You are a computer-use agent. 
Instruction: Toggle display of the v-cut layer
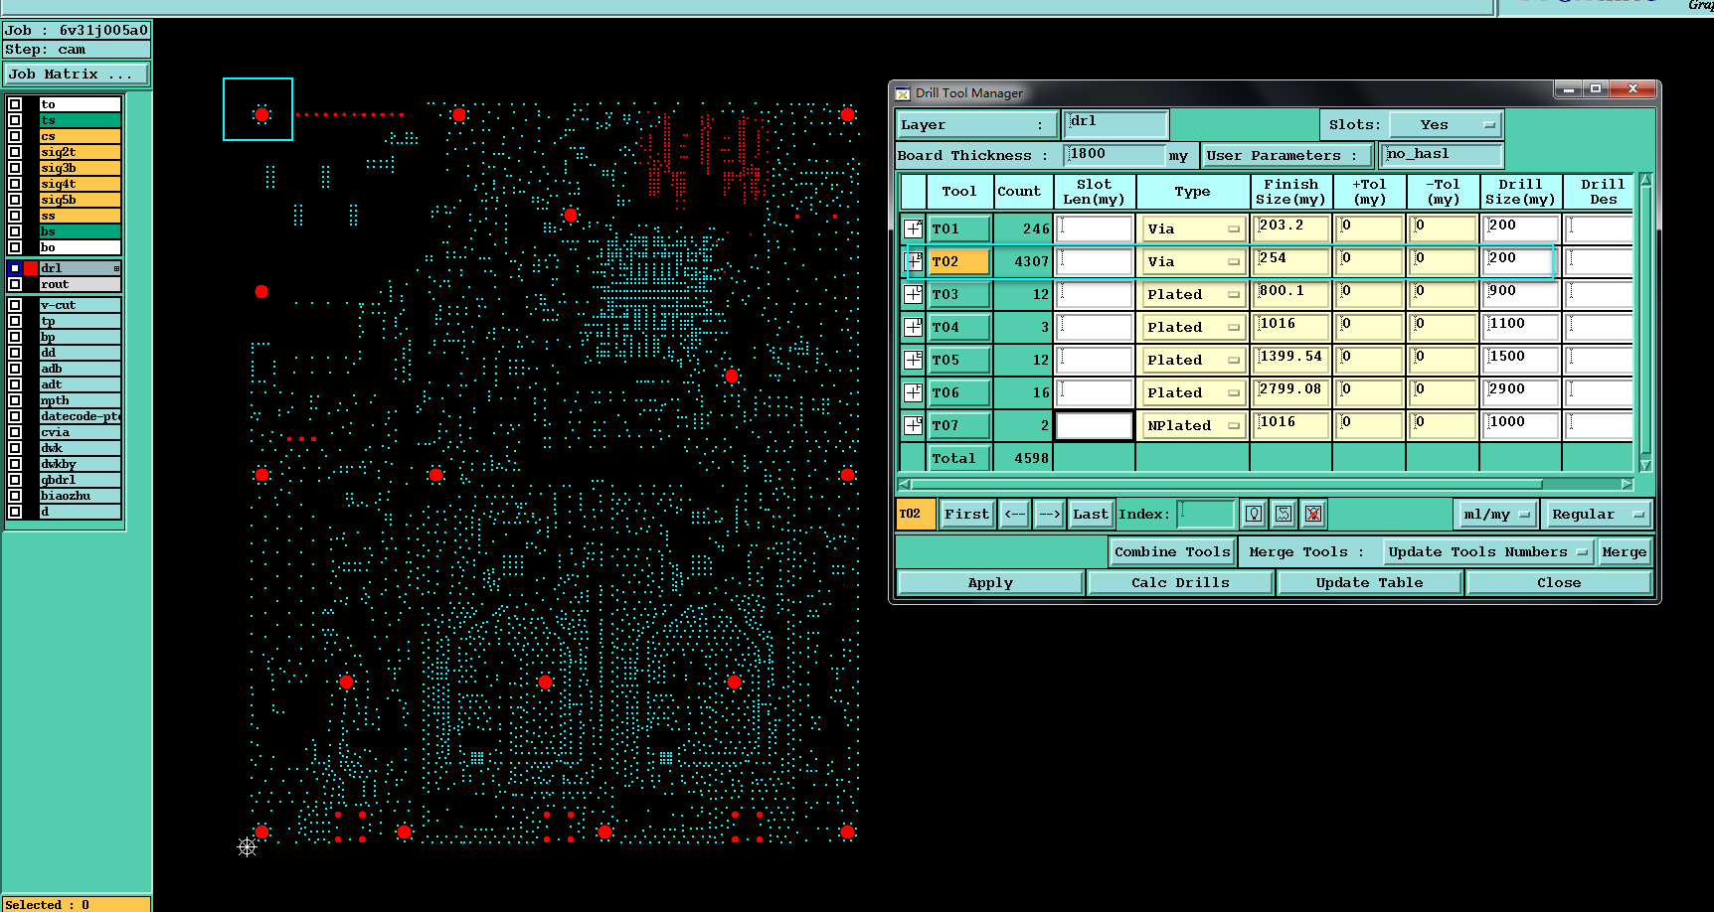click(15, 305)
